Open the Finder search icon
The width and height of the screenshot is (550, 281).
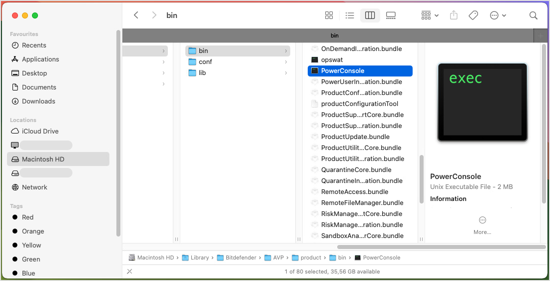click(x=534, y=15)
